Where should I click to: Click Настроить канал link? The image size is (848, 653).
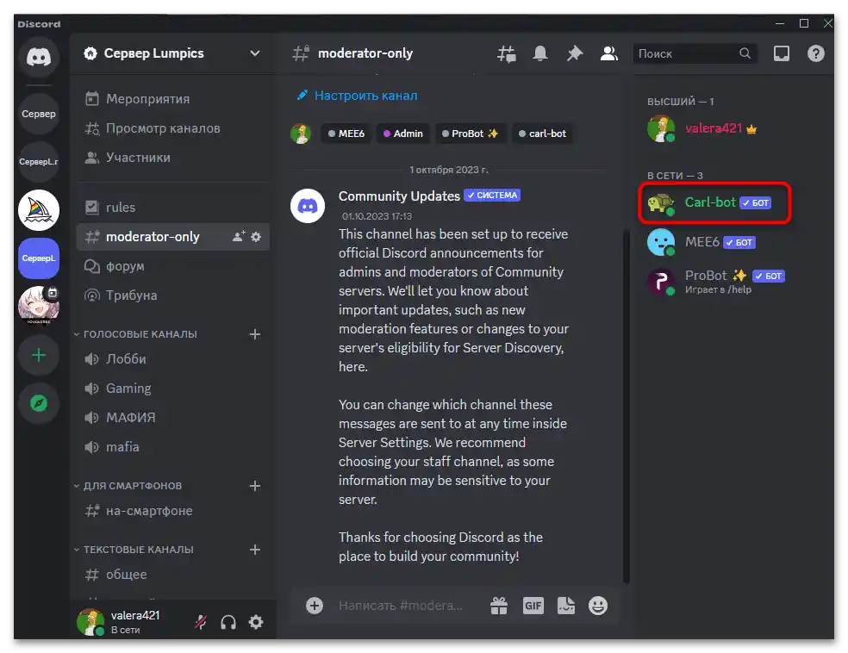pos(357,96)
